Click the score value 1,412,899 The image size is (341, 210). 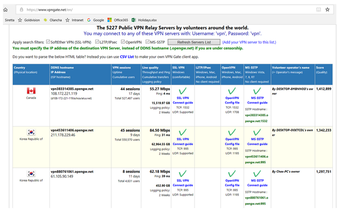point(324,89)
